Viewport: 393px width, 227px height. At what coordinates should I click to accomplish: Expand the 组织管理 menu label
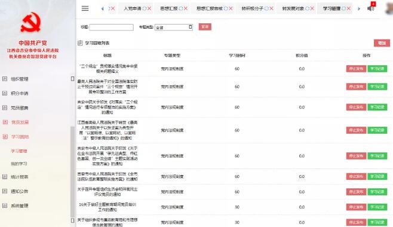20,79
